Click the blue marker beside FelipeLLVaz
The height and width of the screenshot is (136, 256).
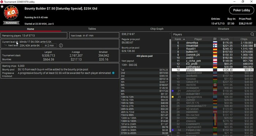click(x=173, y=130)
